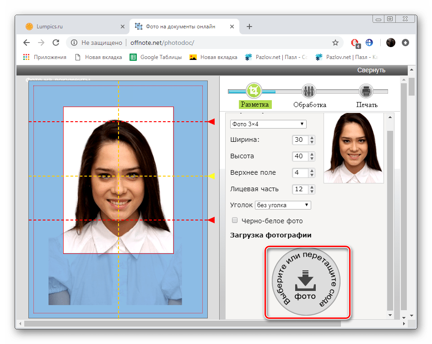This screenshot has height=344, width=432.
Task: Increase 'Высота' with the up arrow
Action: 312,154
